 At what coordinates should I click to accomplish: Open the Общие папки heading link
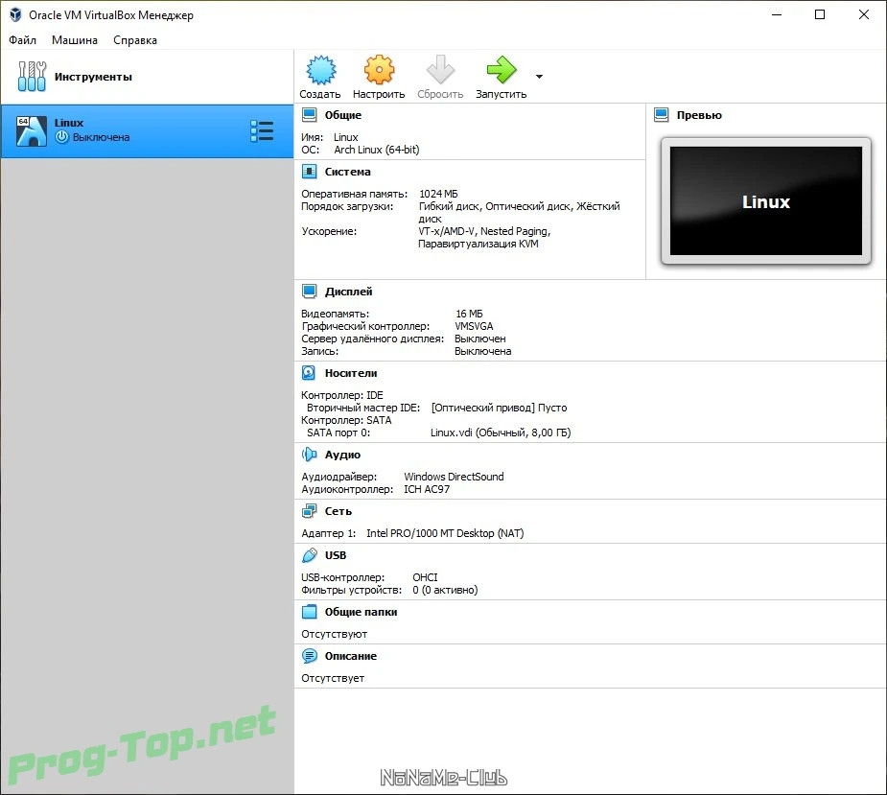[361, 612]
